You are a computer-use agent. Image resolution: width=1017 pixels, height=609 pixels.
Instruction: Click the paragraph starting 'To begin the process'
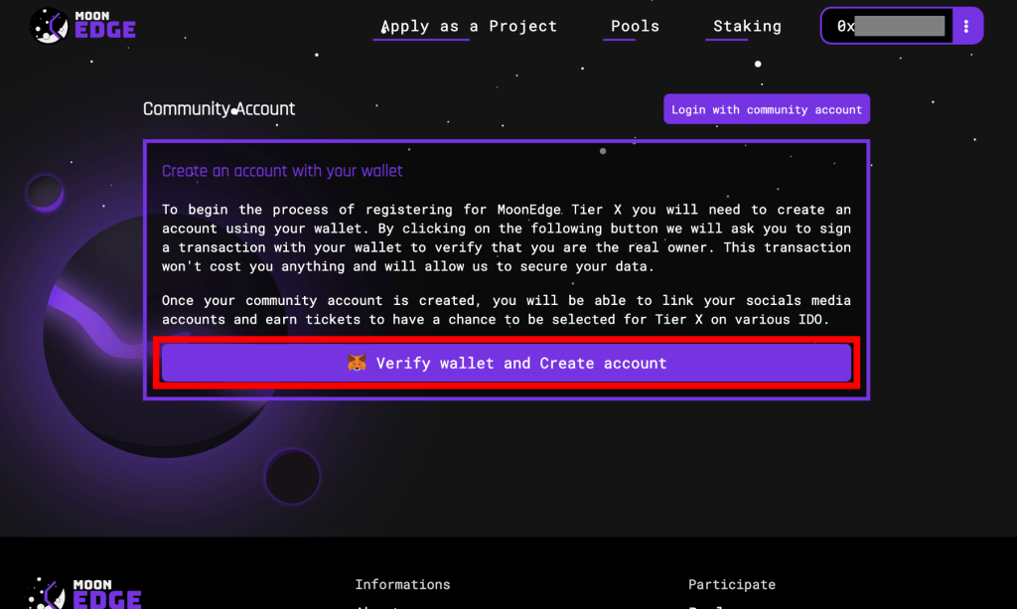tap(507, 237)
